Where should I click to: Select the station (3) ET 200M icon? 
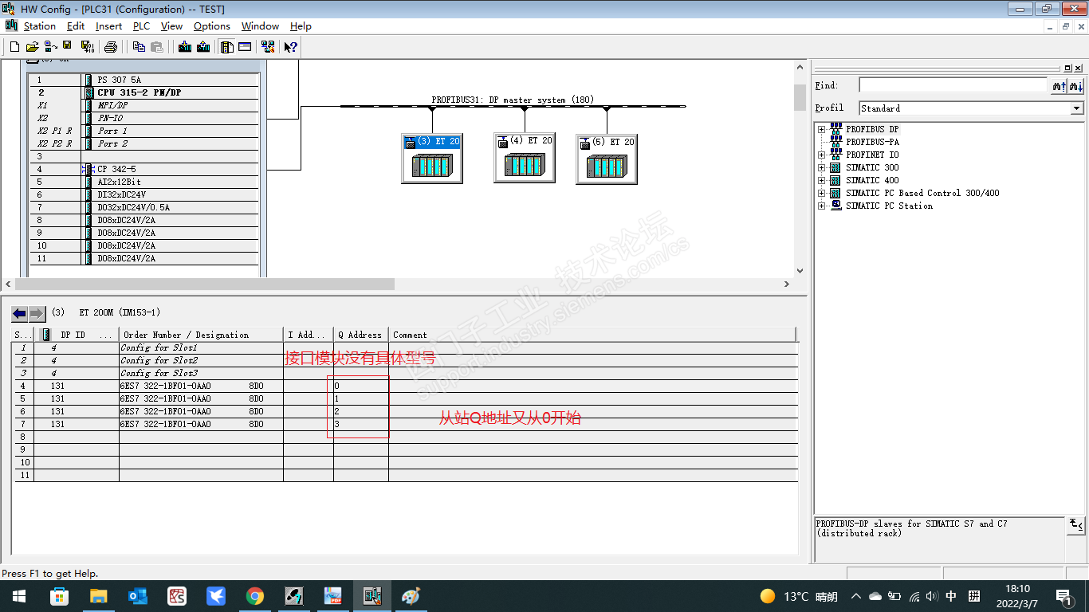[x=432, y=158]
